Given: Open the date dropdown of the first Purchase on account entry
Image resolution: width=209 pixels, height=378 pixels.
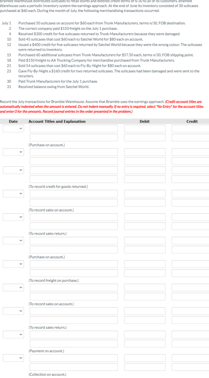Looking at the screenshot, I should 13,128.
